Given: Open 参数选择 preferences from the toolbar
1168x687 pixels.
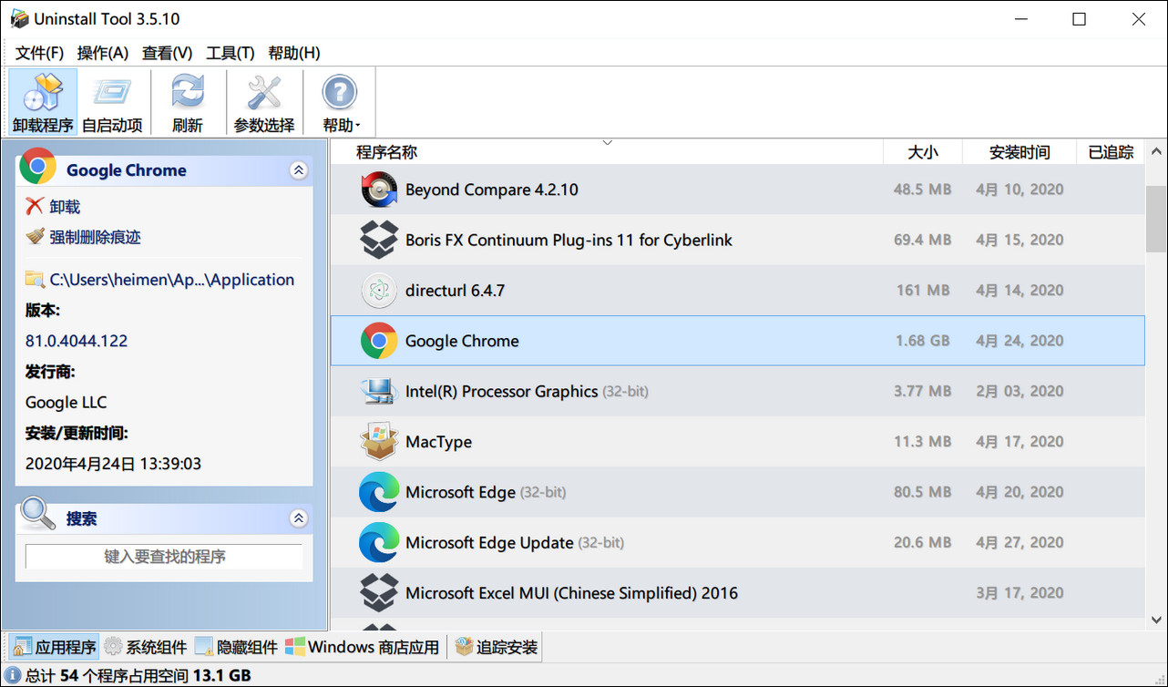Looking at the screenshot, I should pyautogui.click(x=264, y=103).
